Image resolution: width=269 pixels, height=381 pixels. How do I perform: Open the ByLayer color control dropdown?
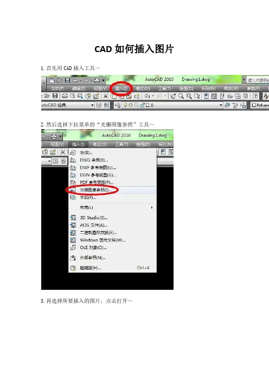pyautogui.click(x=260, y=105)
